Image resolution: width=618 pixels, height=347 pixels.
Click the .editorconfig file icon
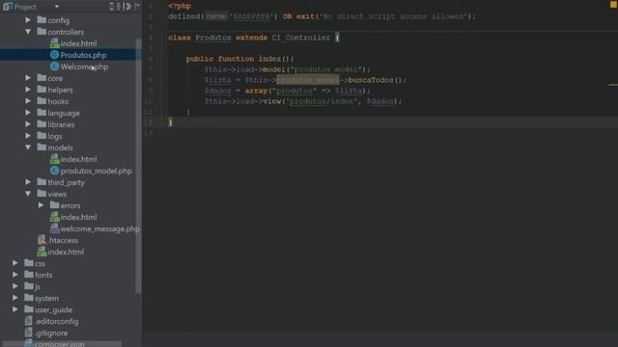click(x=29, y=321)
